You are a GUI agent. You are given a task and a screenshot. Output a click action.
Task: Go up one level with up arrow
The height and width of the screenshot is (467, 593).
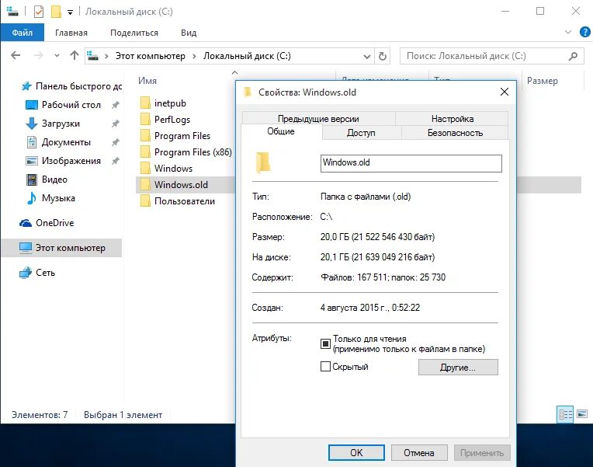tap(75, 56)
